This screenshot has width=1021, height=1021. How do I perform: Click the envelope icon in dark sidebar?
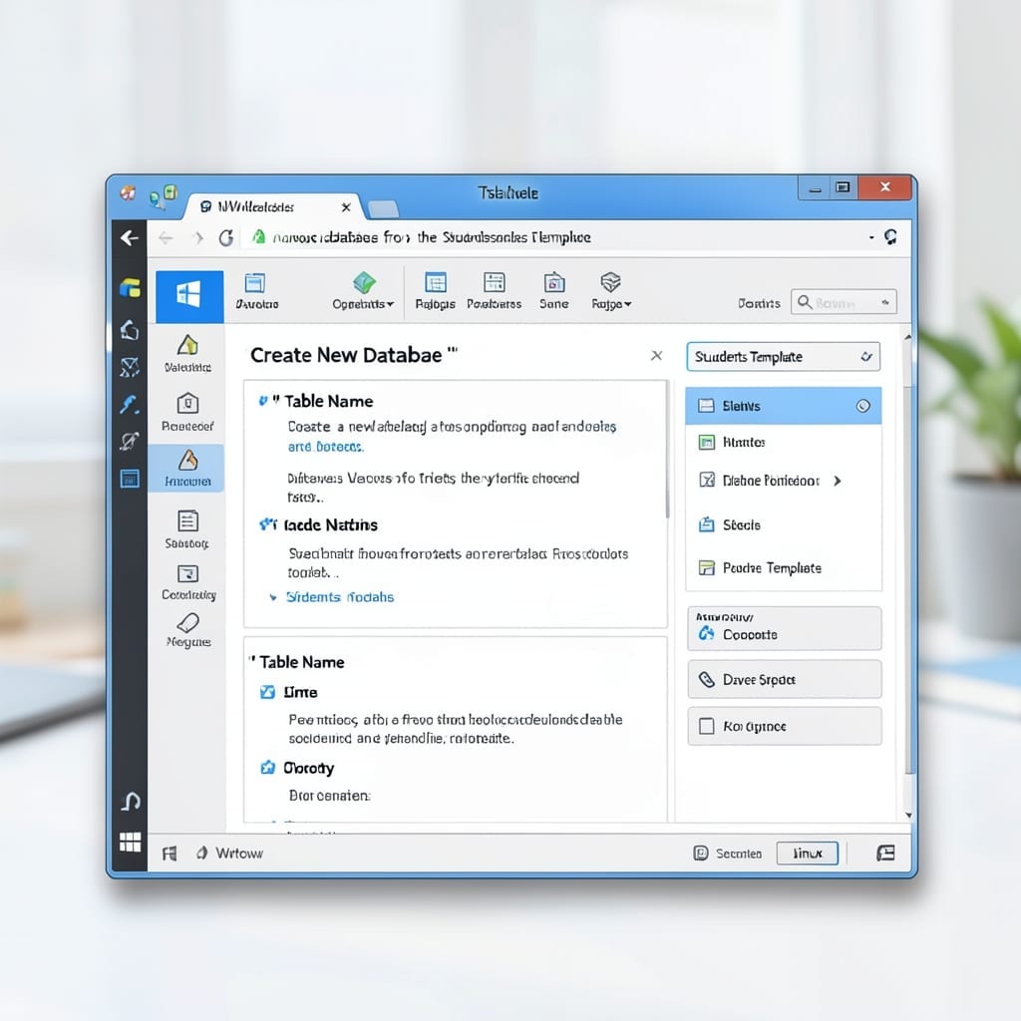[130, 367]
